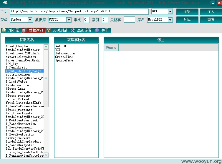Select the CartoonExtend table
The width and height of the screenshot is (222, 164).
point(17,99)
